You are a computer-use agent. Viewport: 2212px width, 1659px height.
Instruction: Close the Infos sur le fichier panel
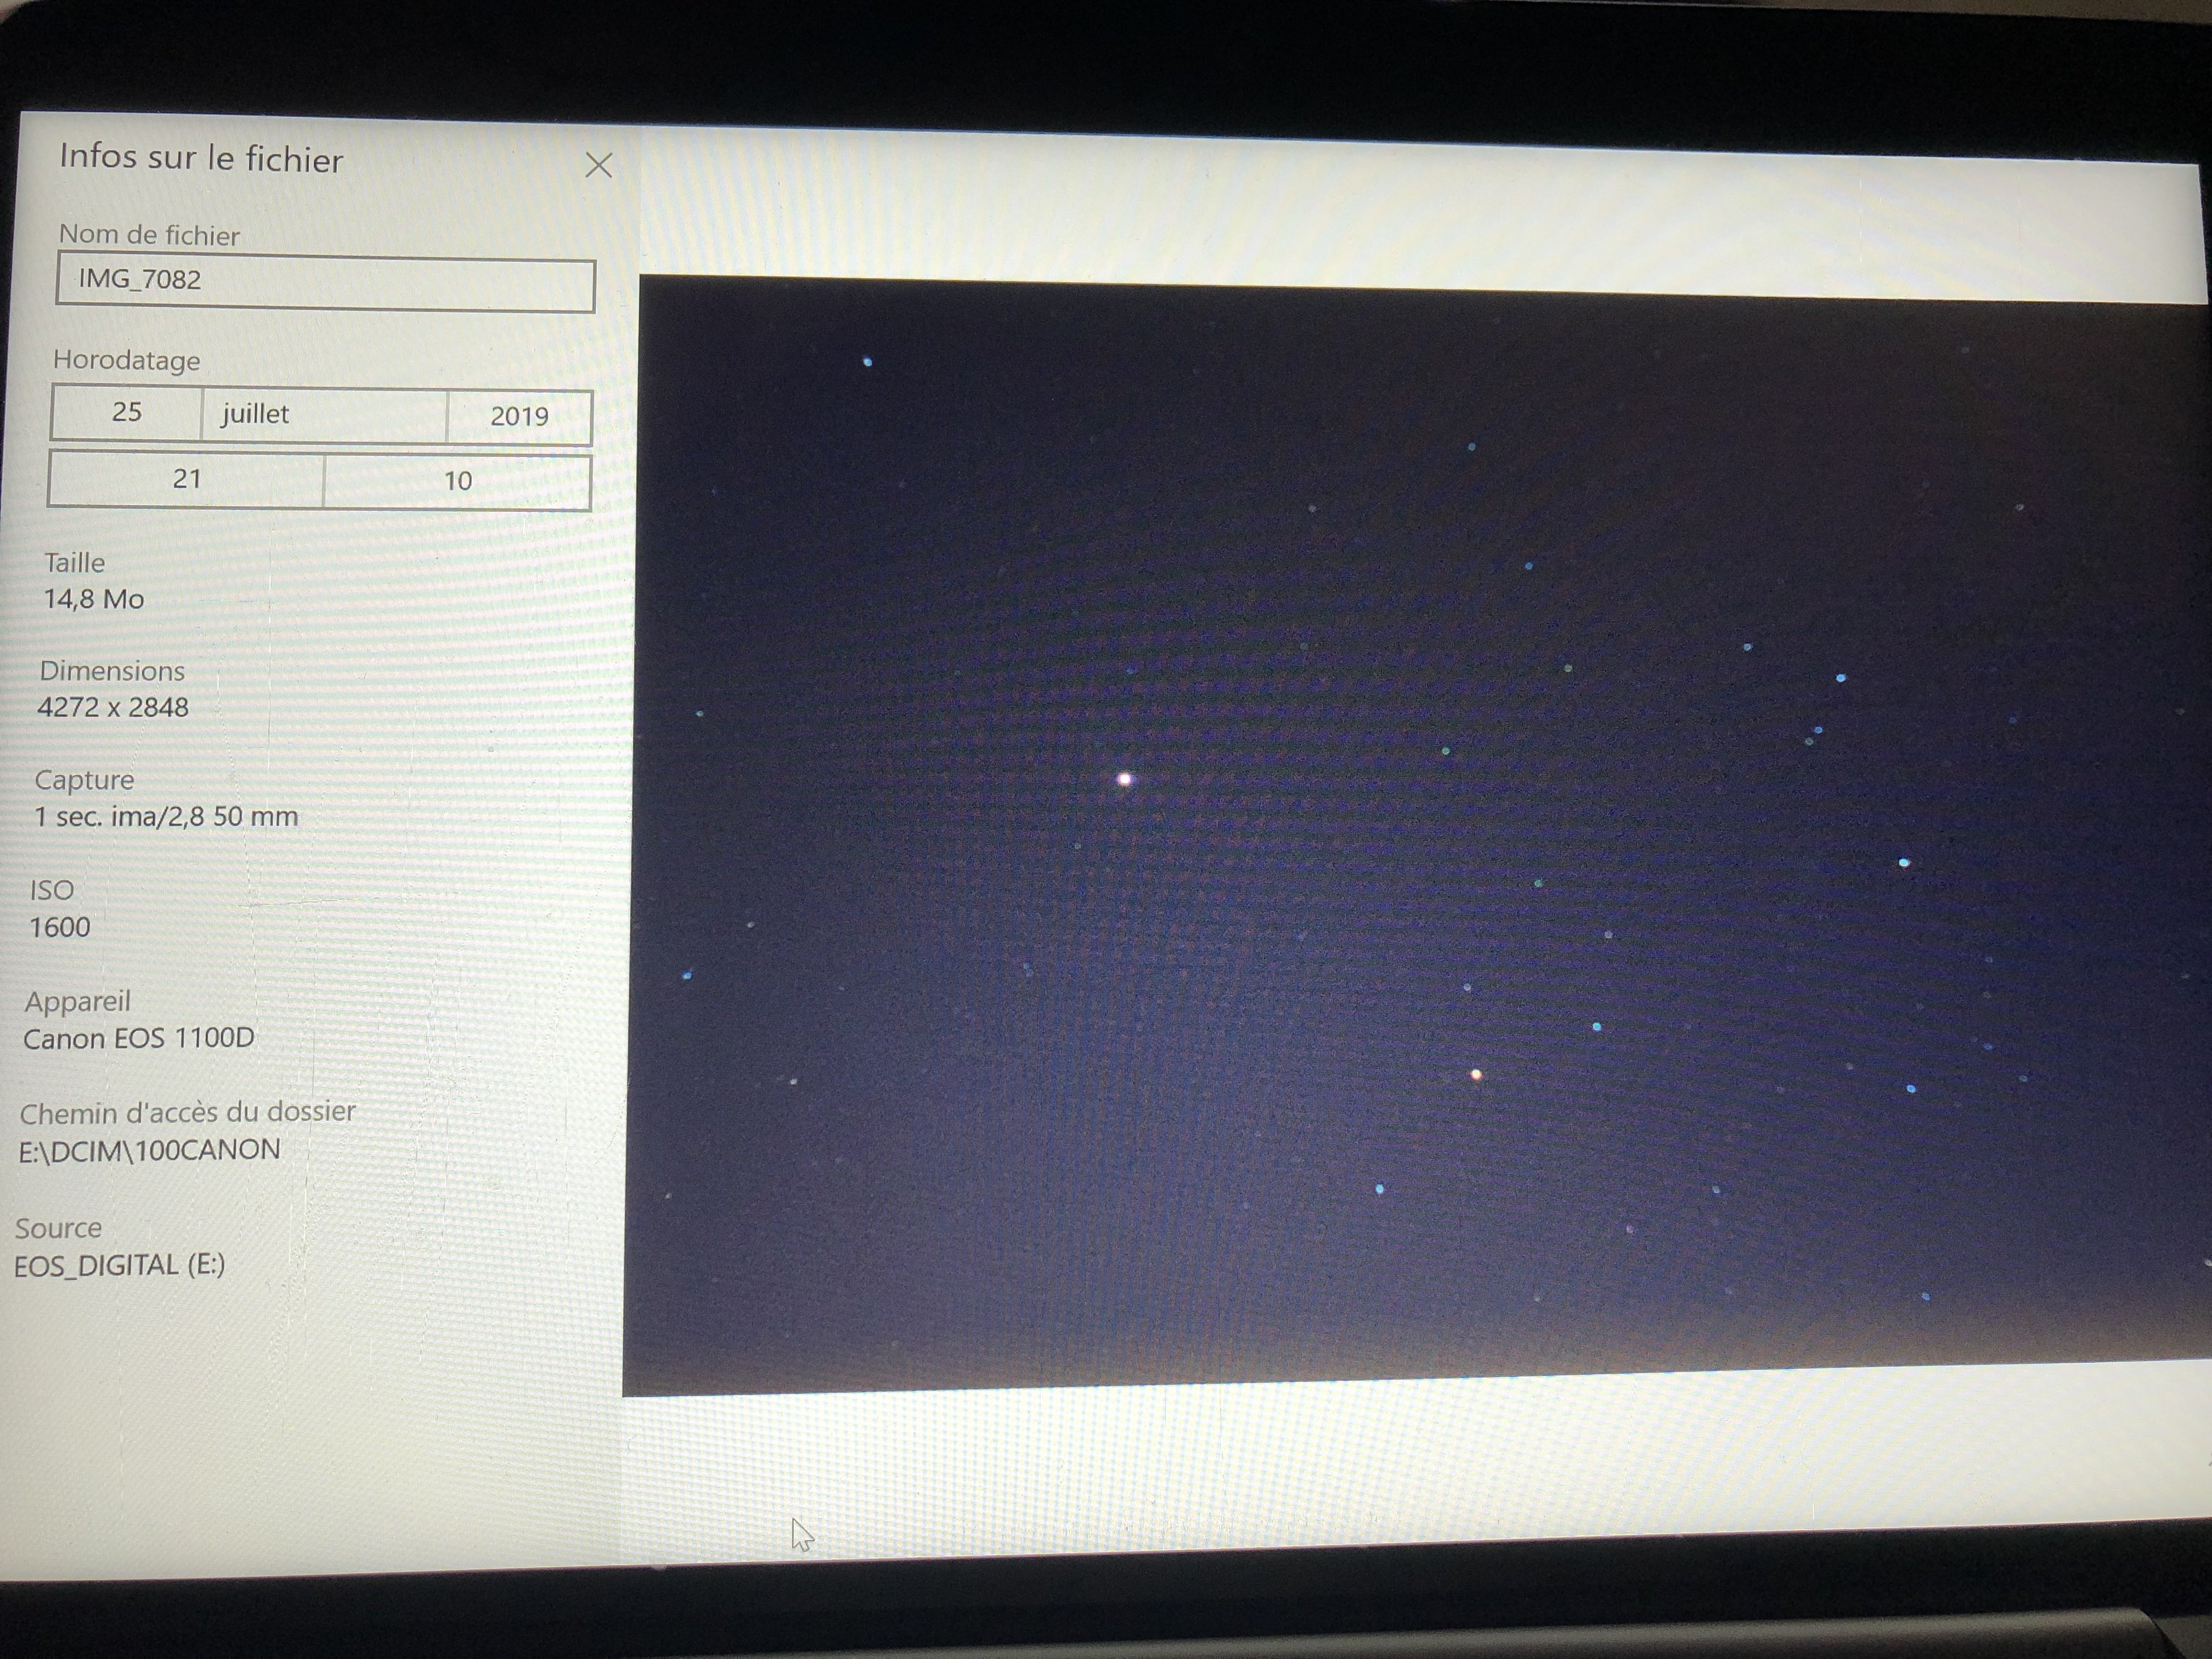(598, 165)
